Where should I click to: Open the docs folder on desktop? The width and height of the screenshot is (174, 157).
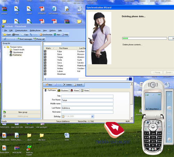coord(29,137)
